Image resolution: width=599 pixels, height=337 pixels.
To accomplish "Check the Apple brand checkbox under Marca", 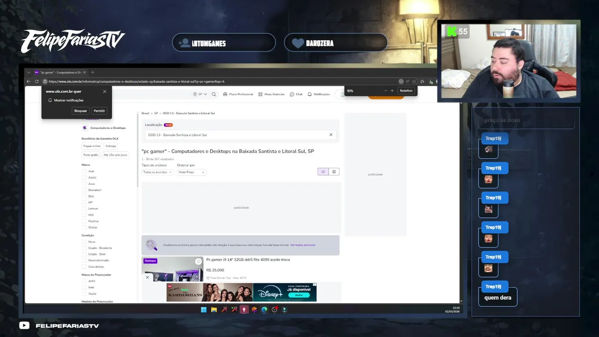I will pos(85,177).
